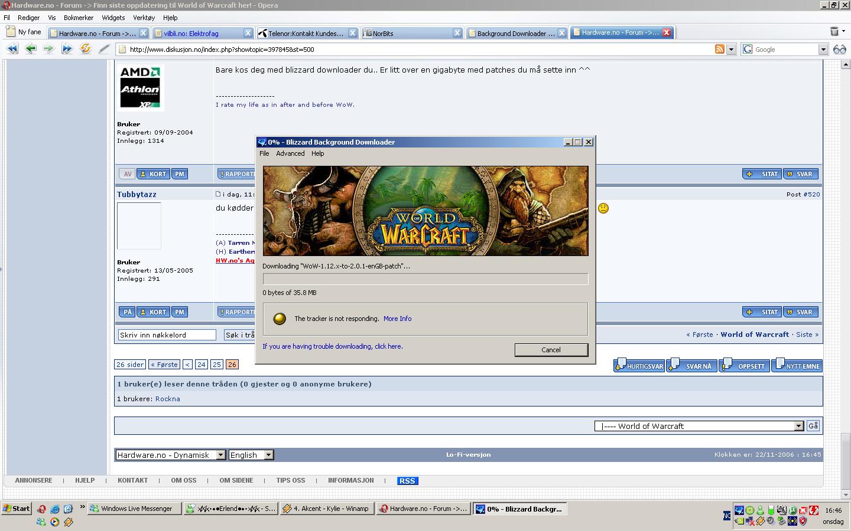Send a PM to Tubbytazz
The image size is (851, 531).
click(x=180, y=312)
